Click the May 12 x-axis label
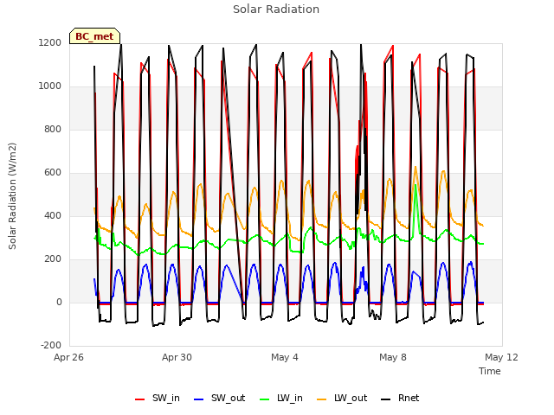 pos(501,357)
